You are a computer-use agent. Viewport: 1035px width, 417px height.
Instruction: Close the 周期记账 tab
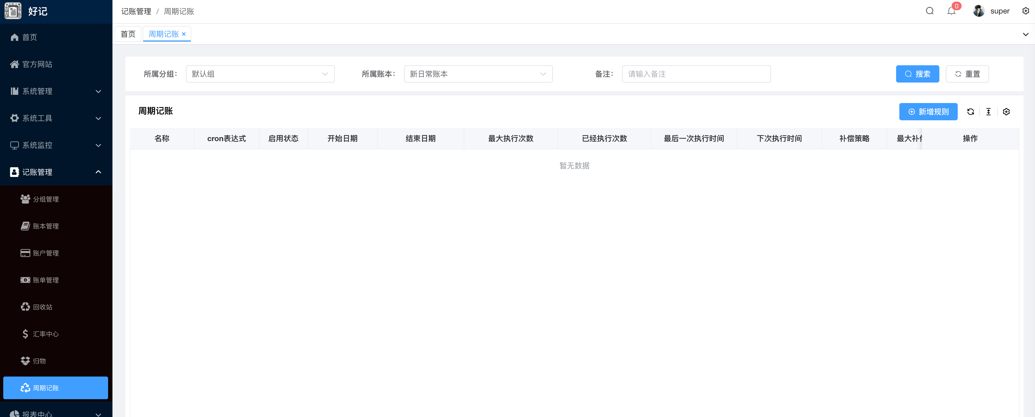point(183,34)
